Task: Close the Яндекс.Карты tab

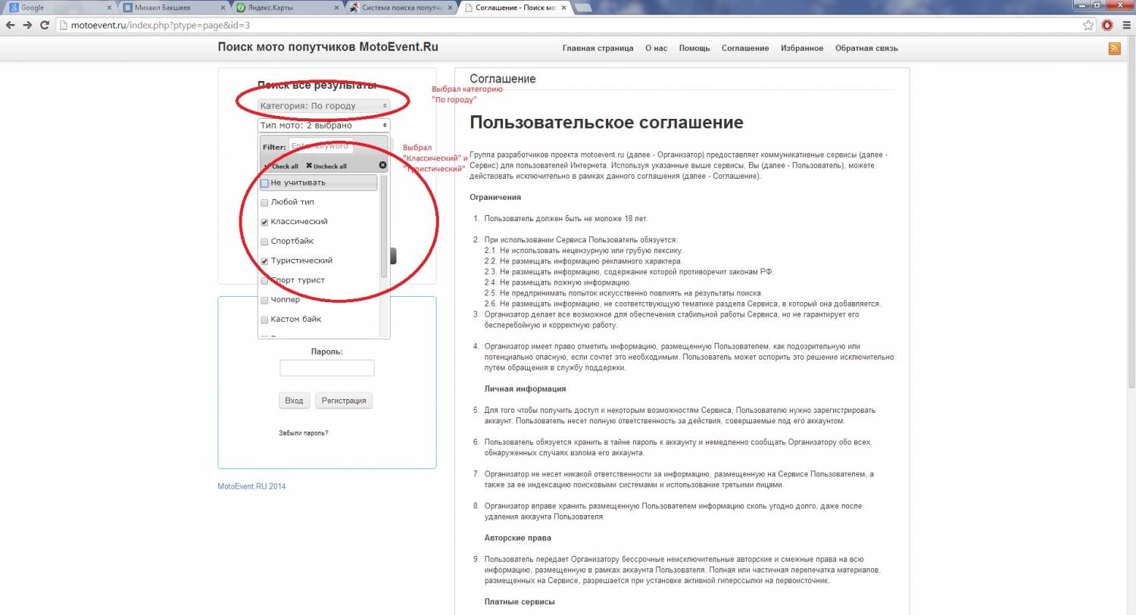Action: coord(335,8)
